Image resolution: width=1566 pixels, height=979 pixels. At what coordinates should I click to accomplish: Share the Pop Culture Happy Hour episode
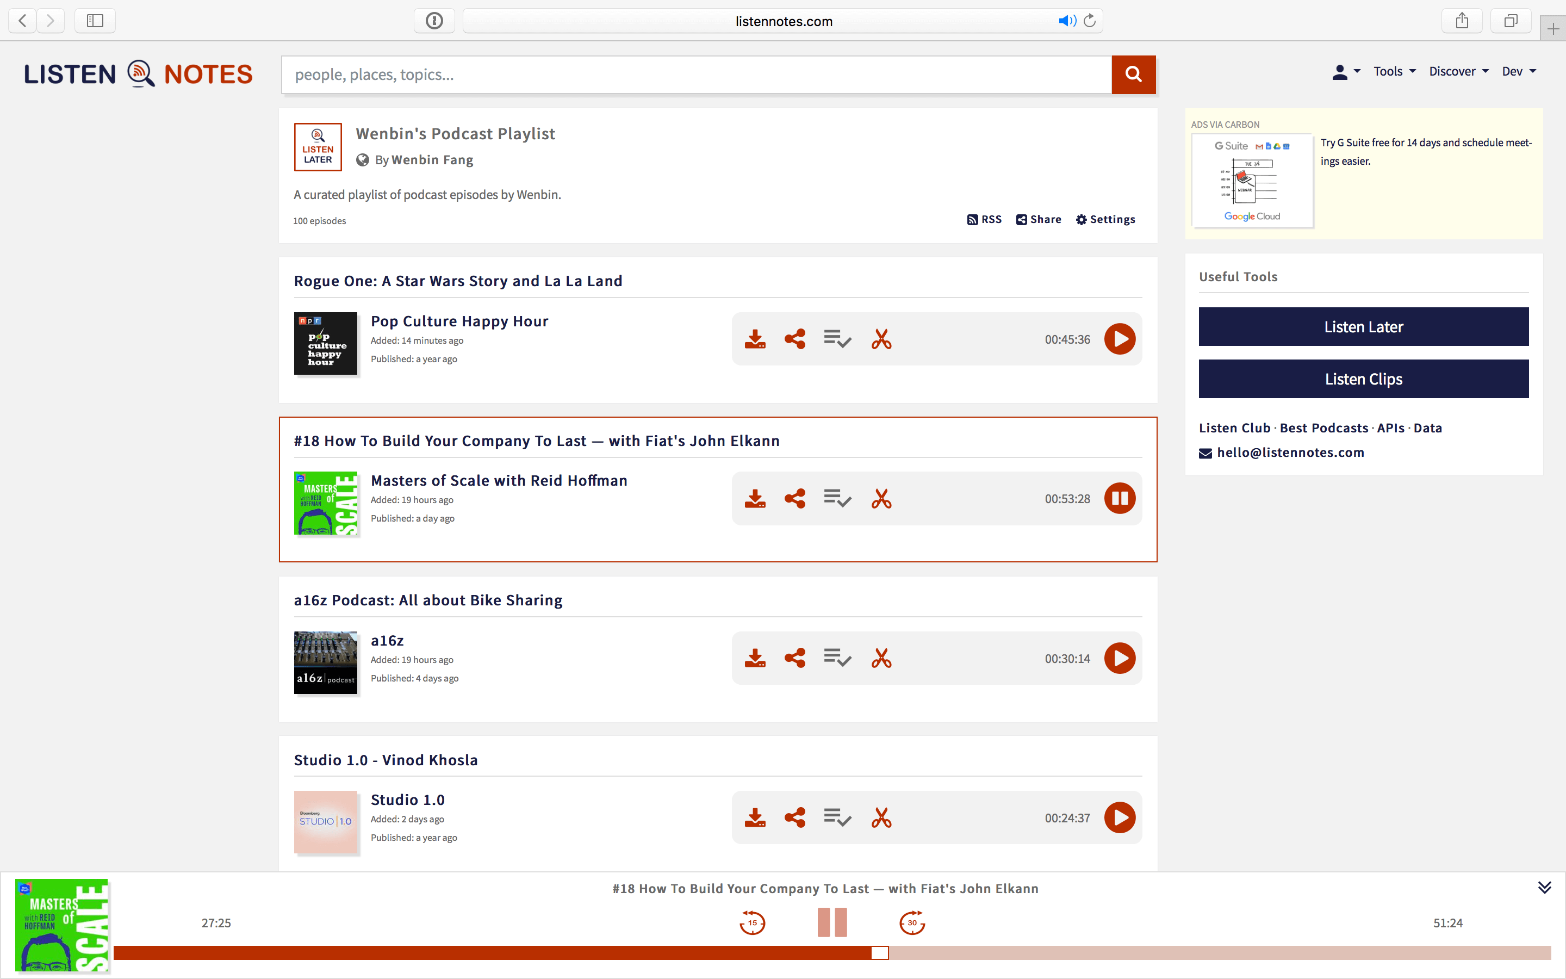pyautogui.click(x=794, y=339)
